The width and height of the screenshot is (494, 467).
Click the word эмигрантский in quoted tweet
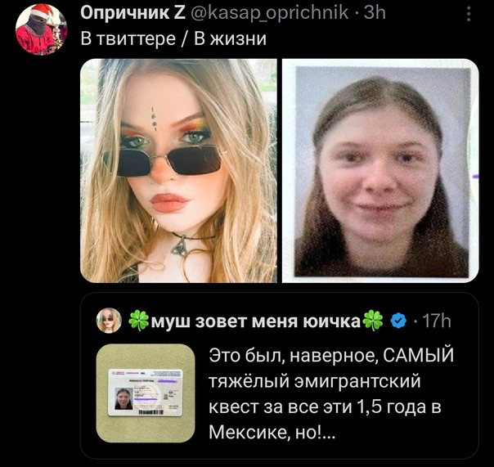tap(357, 380)
